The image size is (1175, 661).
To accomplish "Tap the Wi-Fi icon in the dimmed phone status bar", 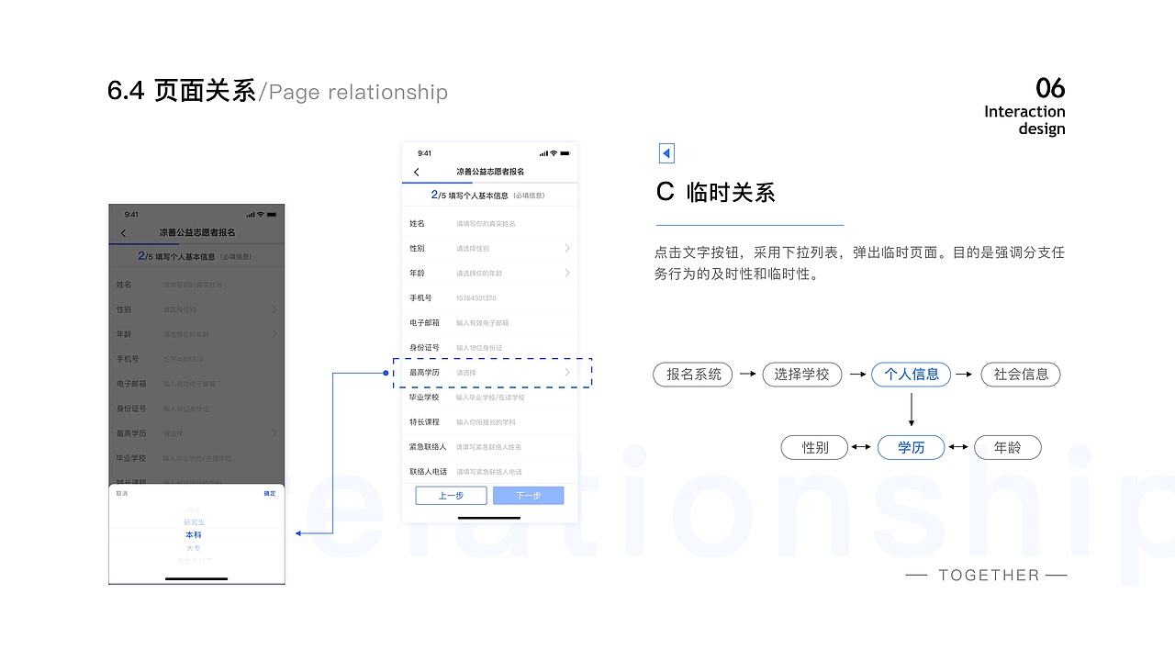I will click(261, 215).
